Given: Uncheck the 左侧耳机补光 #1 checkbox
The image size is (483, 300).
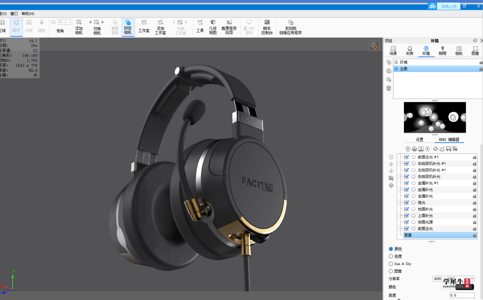Looking at the screenshot, I should point(406,170).
